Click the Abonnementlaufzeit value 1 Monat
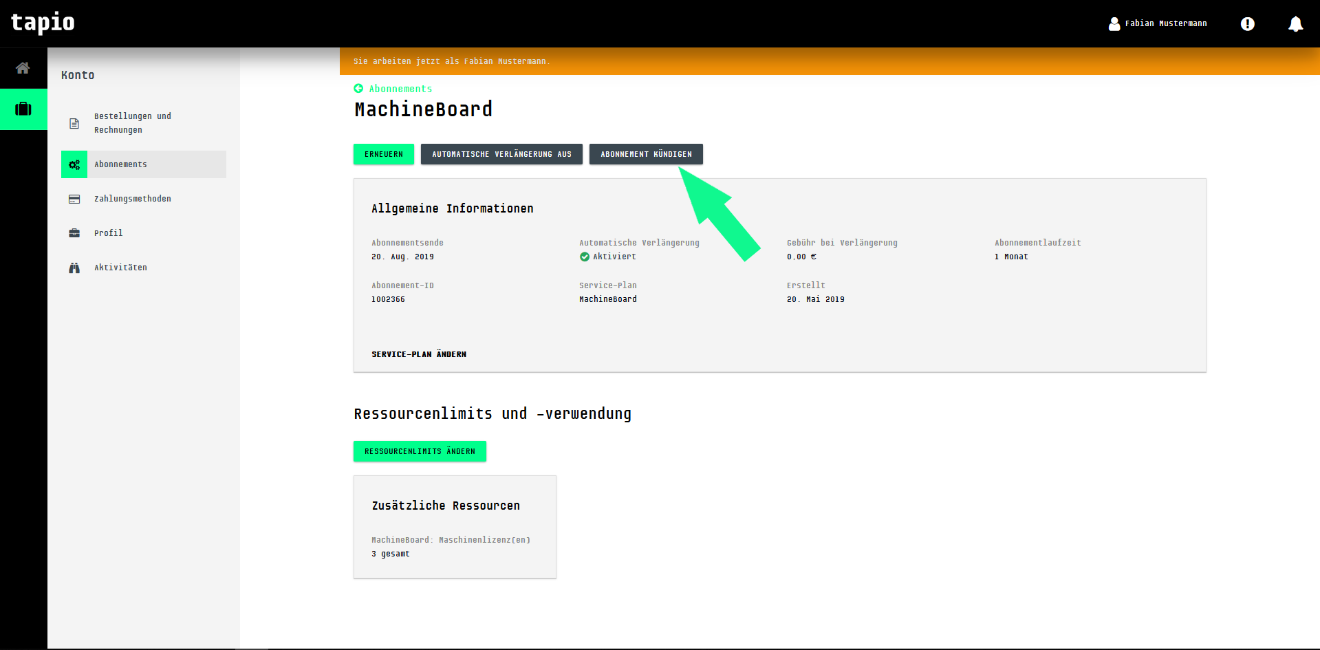Image resolution: width=1320 pixels, height=650 pixels. click(1011, 257)
